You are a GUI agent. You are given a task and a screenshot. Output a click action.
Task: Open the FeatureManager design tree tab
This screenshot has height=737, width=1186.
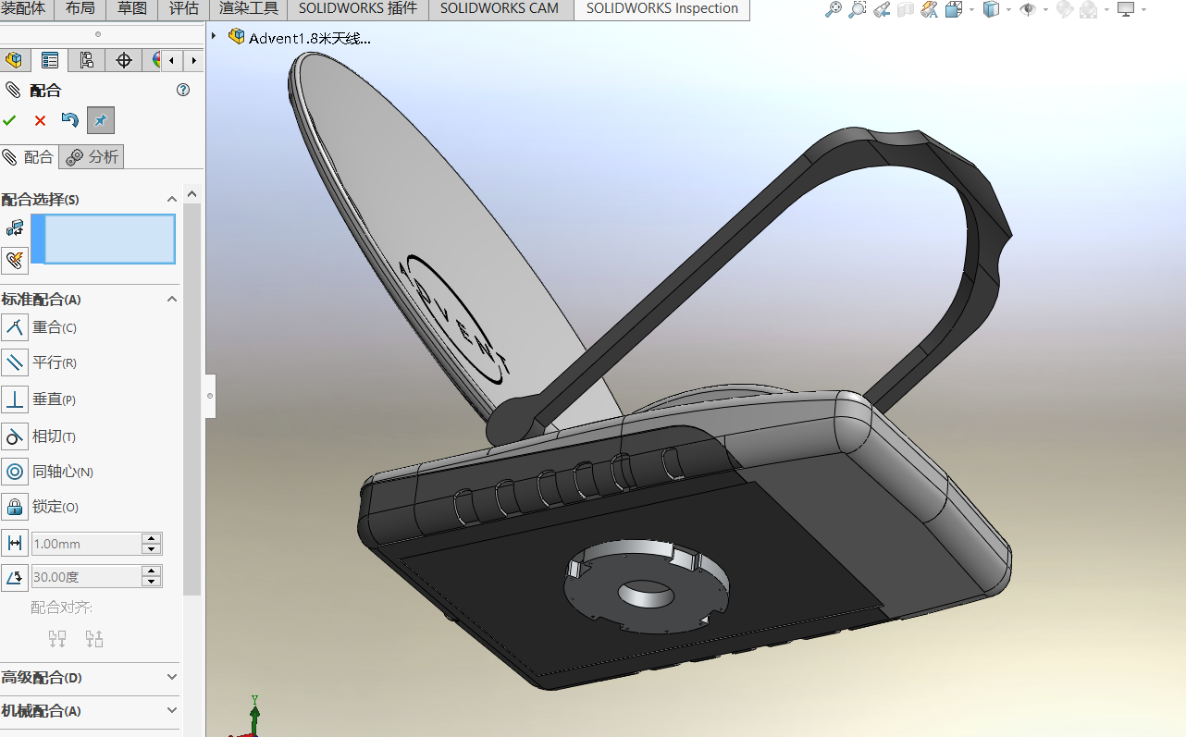[13, 61]
